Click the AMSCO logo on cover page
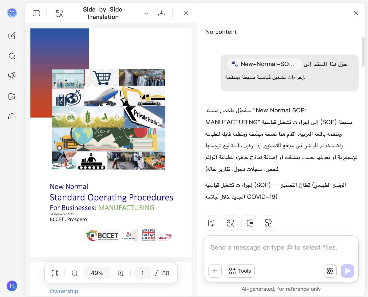The width and height of the screenshot is (368, 297). (x=165, y=236)
